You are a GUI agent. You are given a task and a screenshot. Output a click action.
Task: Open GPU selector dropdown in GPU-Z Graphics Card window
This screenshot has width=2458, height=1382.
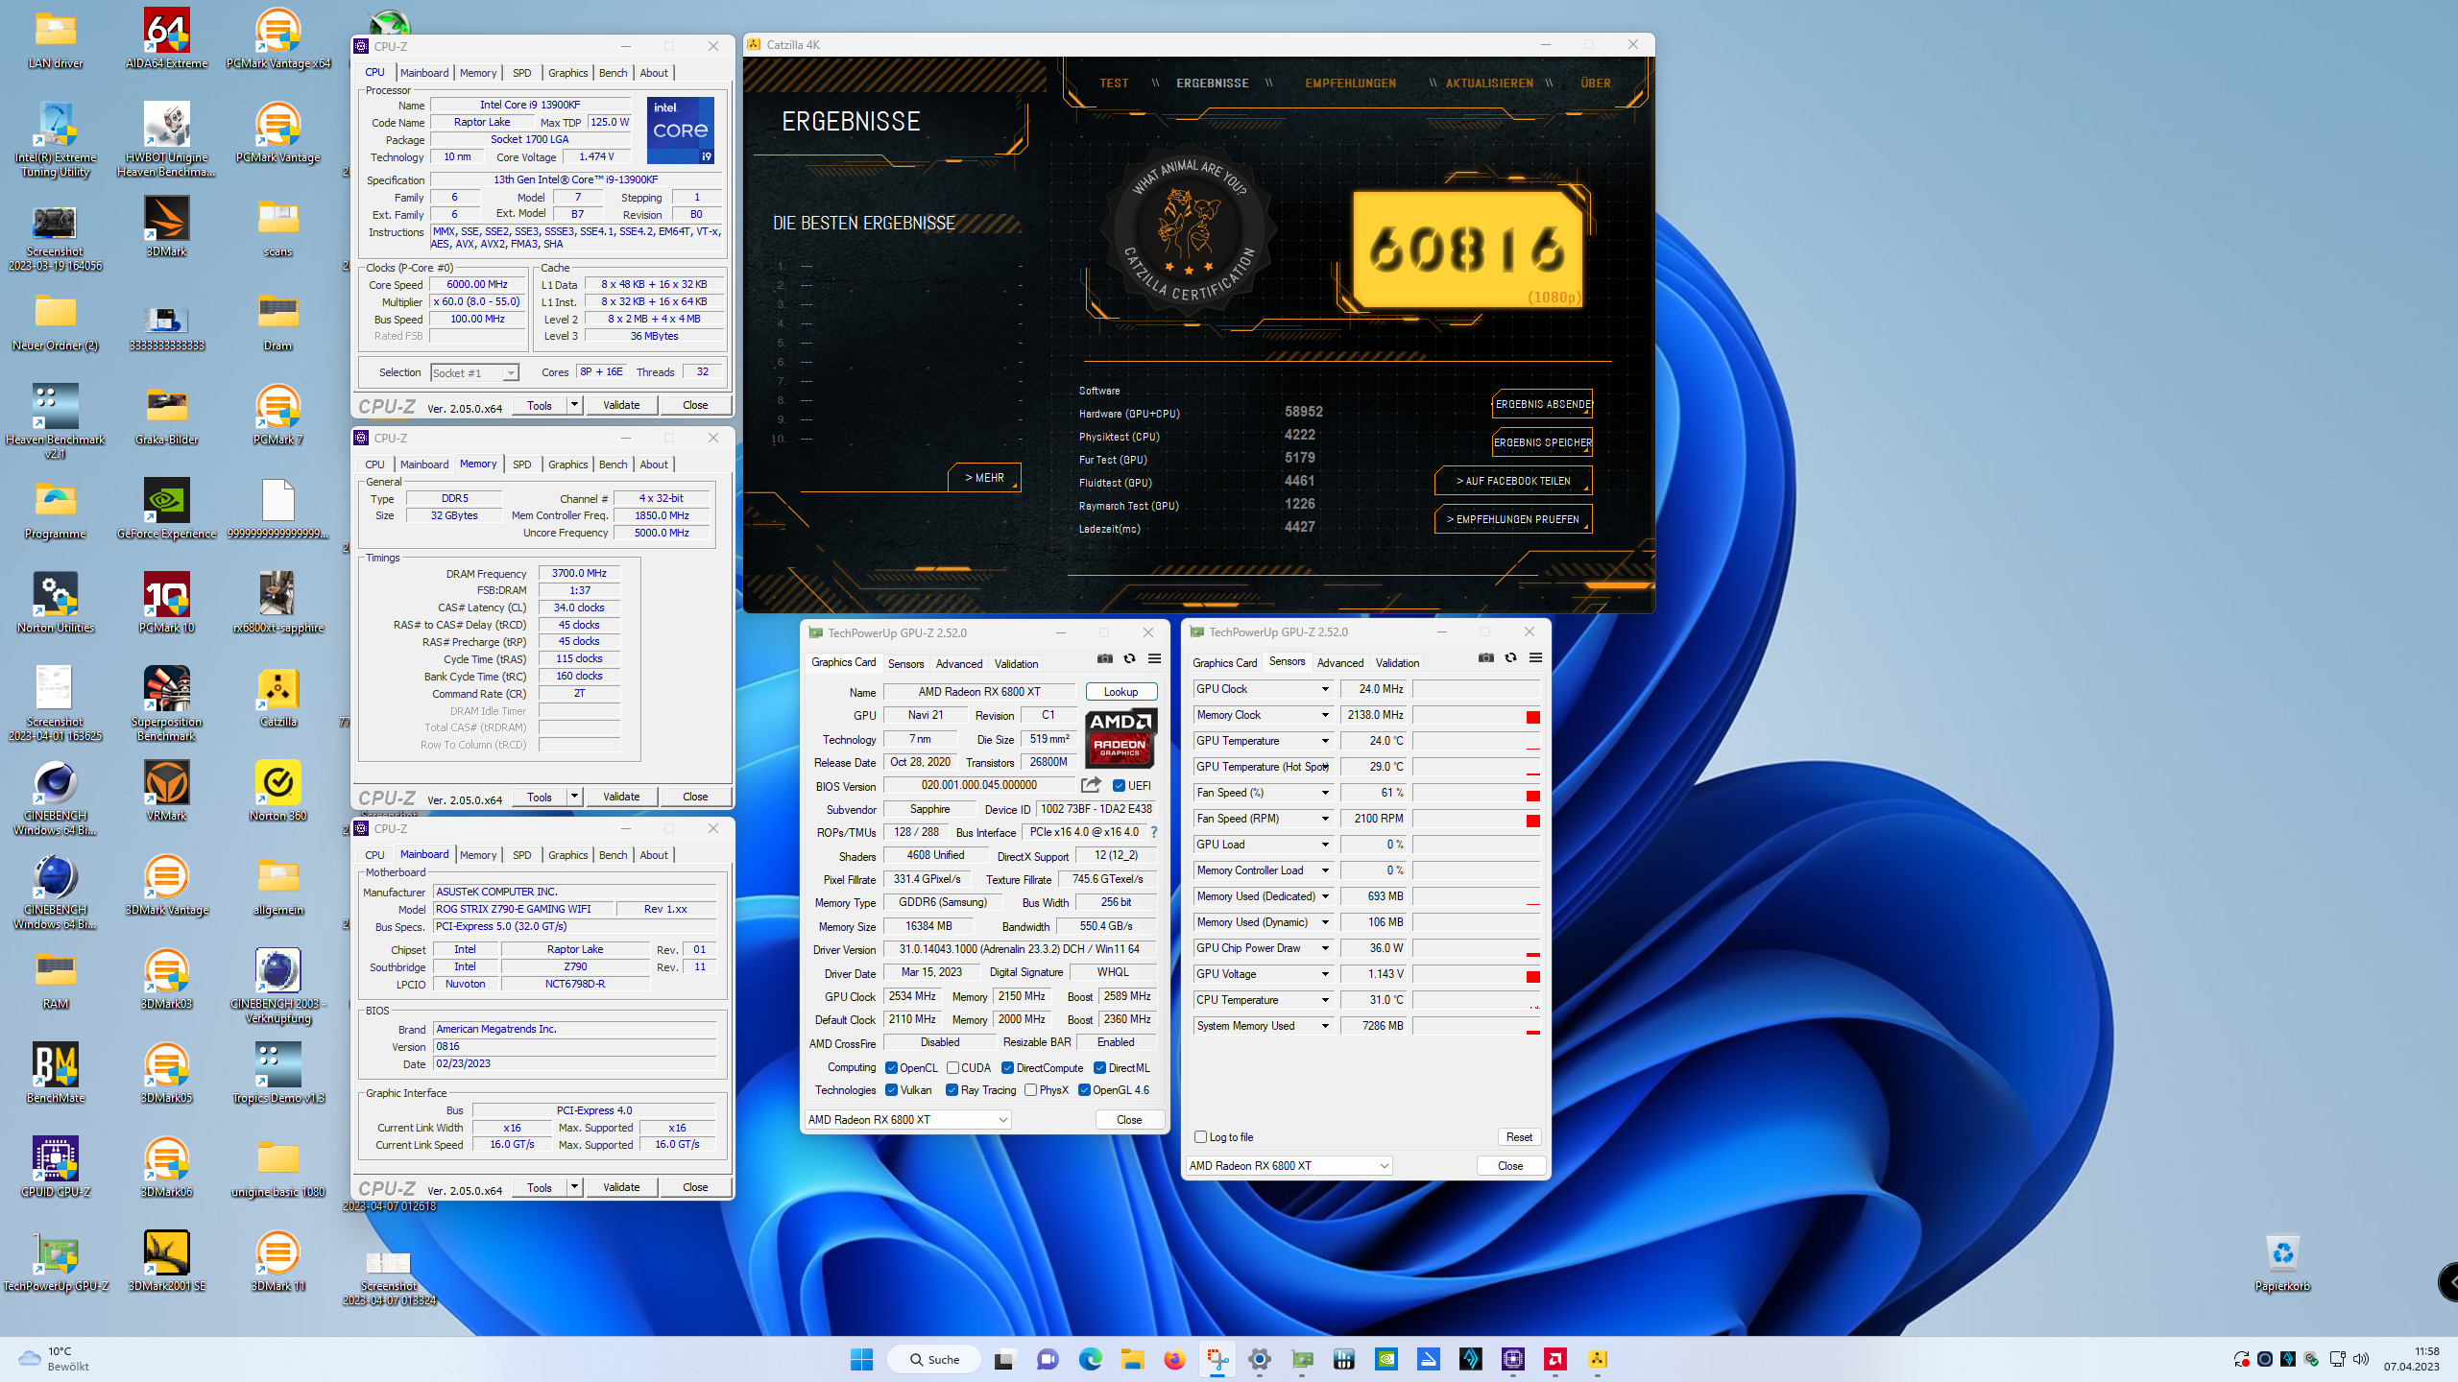(x=907, y=1119)
